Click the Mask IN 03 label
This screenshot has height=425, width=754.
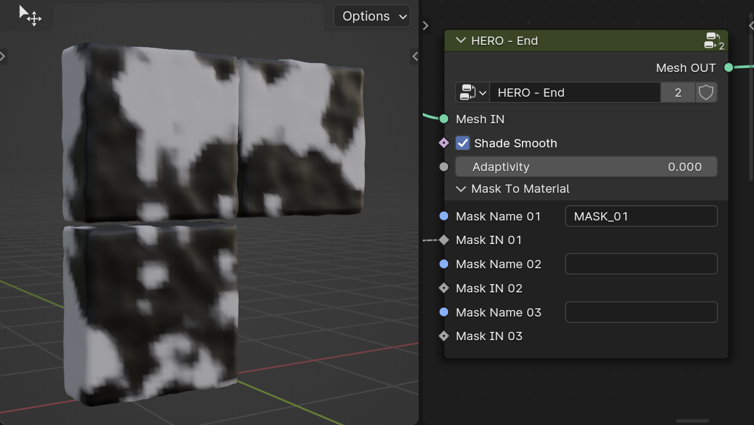pyautogui.click(x=489, y=336)
